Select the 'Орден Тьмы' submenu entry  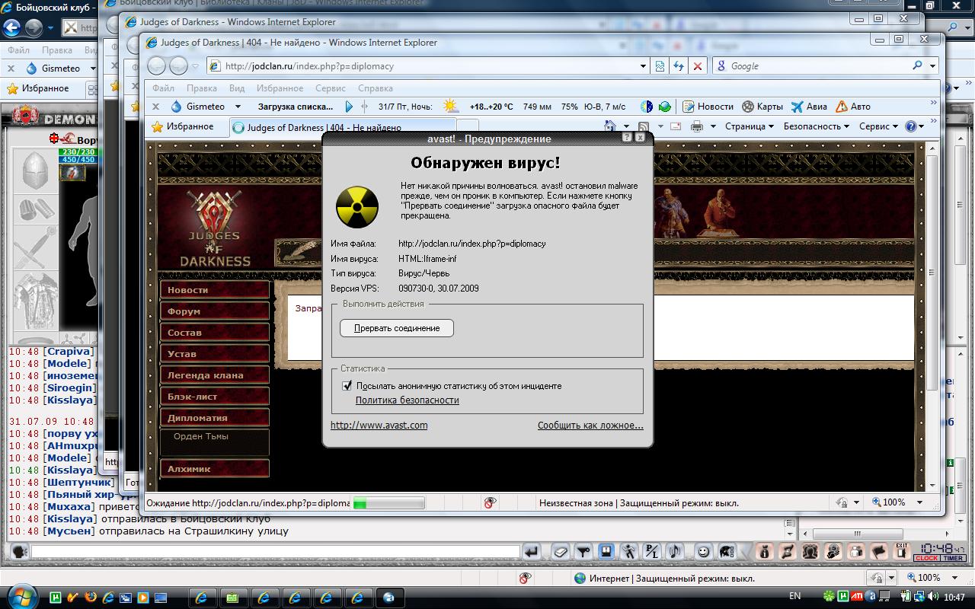(x=200, y=437)
